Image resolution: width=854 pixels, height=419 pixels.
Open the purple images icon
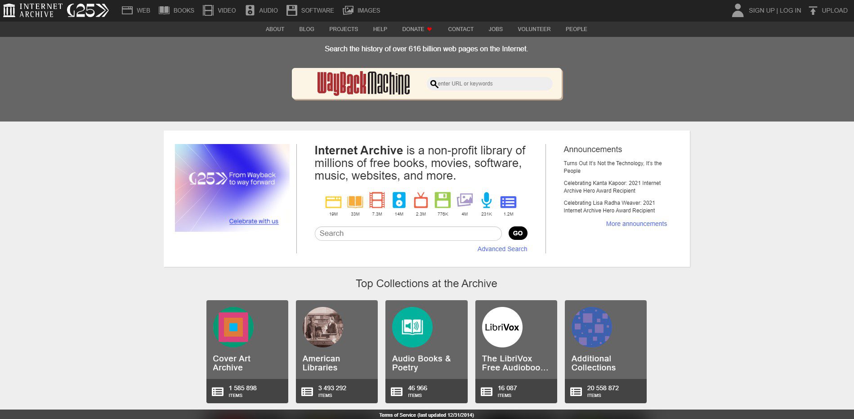pyautogui.click(x=465, y=200)
